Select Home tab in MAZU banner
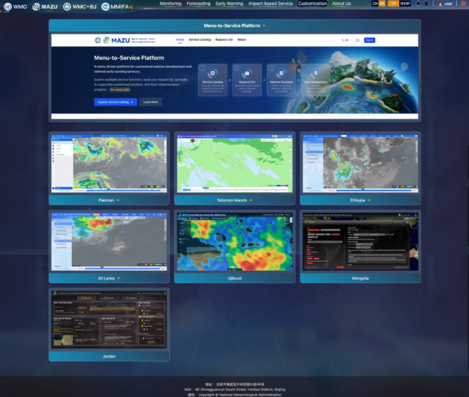The image size is (469, 397). (180, 40)
